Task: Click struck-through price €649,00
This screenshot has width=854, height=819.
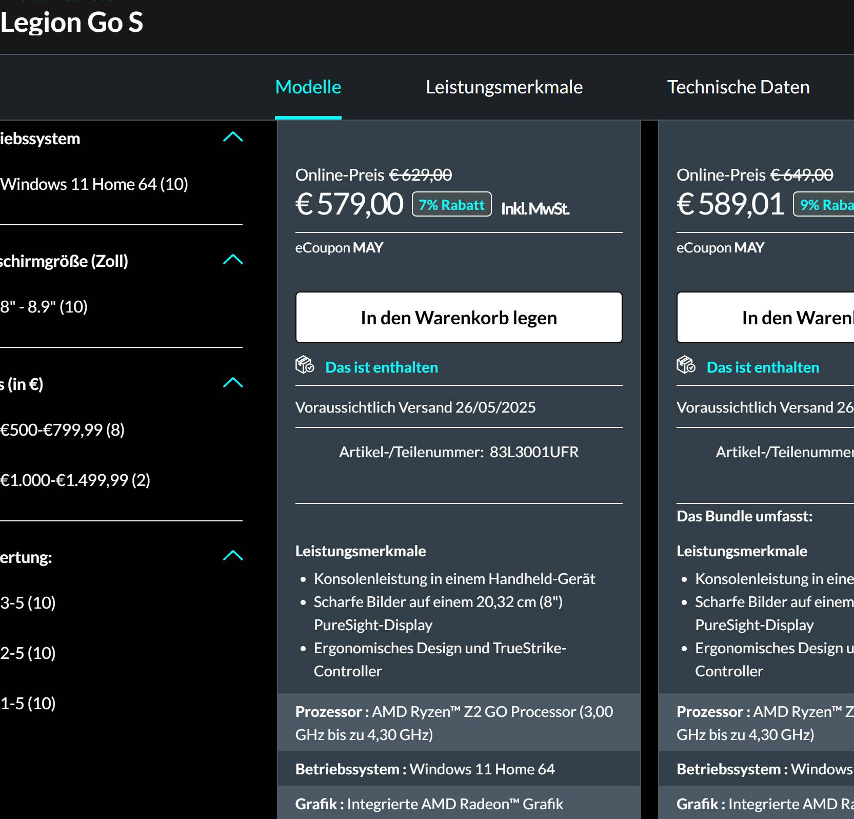Action: [x=802, y=175]
